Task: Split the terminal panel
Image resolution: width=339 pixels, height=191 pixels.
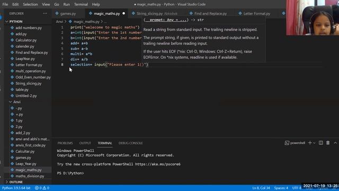Action: (321, 143)
